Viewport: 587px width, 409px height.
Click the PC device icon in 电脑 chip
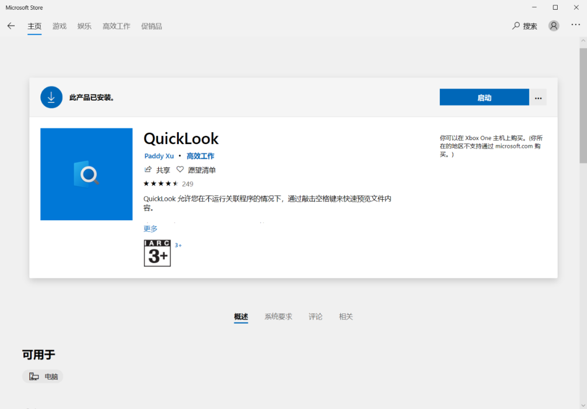pos(34,377)
